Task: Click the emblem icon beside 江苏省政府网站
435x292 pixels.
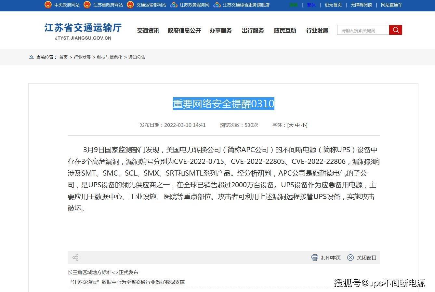Action: point(86,5)
